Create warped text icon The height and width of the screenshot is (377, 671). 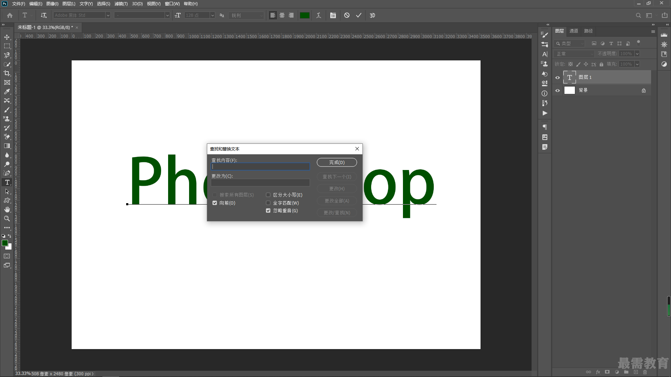coord(319,15)
